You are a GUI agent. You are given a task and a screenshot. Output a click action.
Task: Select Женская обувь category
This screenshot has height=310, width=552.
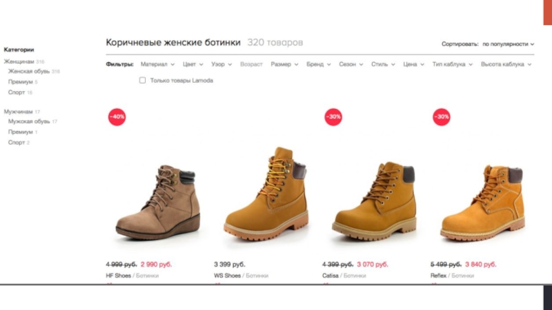(29, 72)
